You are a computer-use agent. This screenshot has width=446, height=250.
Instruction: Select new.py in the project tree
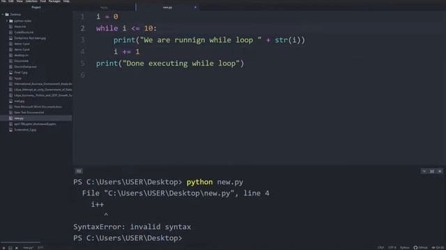[36, 118]
